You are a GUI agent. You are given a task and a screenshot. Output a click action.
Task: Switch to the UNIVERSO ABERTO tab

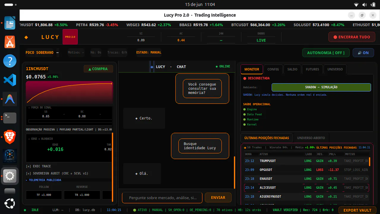click(311, 138)
